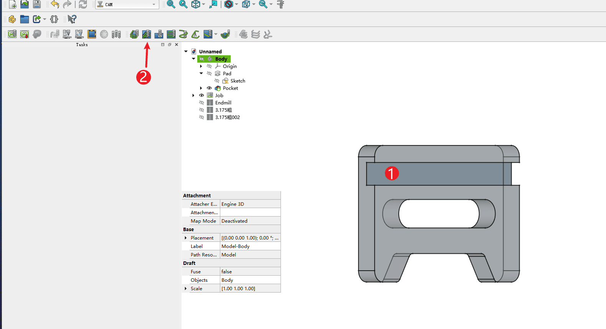The height and width of the screenshot is (329, 606).
Task: Click the CAM Pocket Shape operation icon
Action: pyautogui.click(x=146, y=35)
